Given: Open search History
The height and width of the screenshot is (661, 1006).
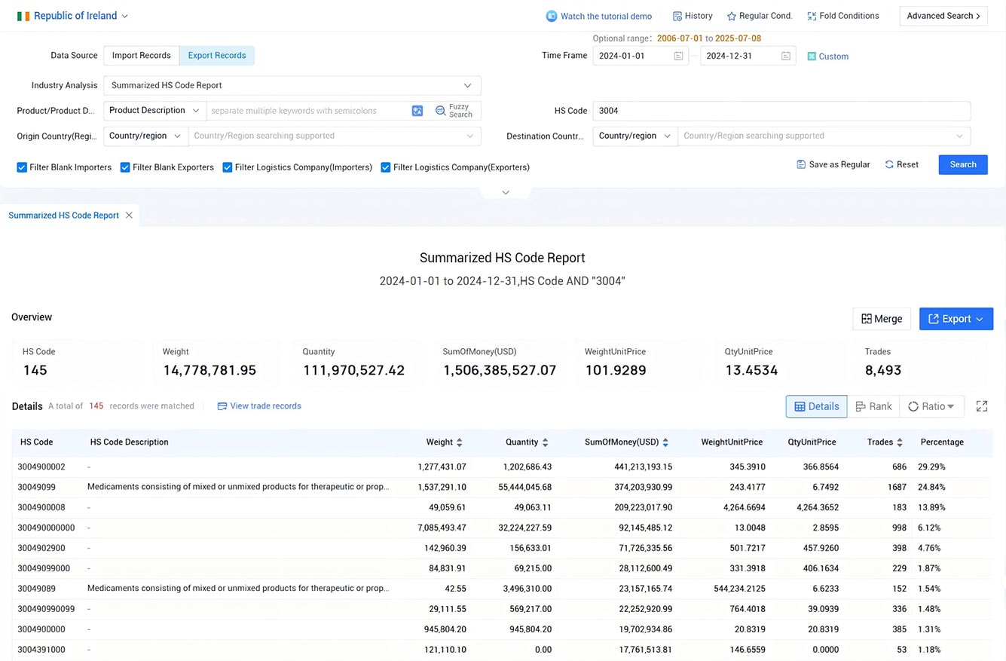Looking at the screenshot, I should [x=693, y=16].
